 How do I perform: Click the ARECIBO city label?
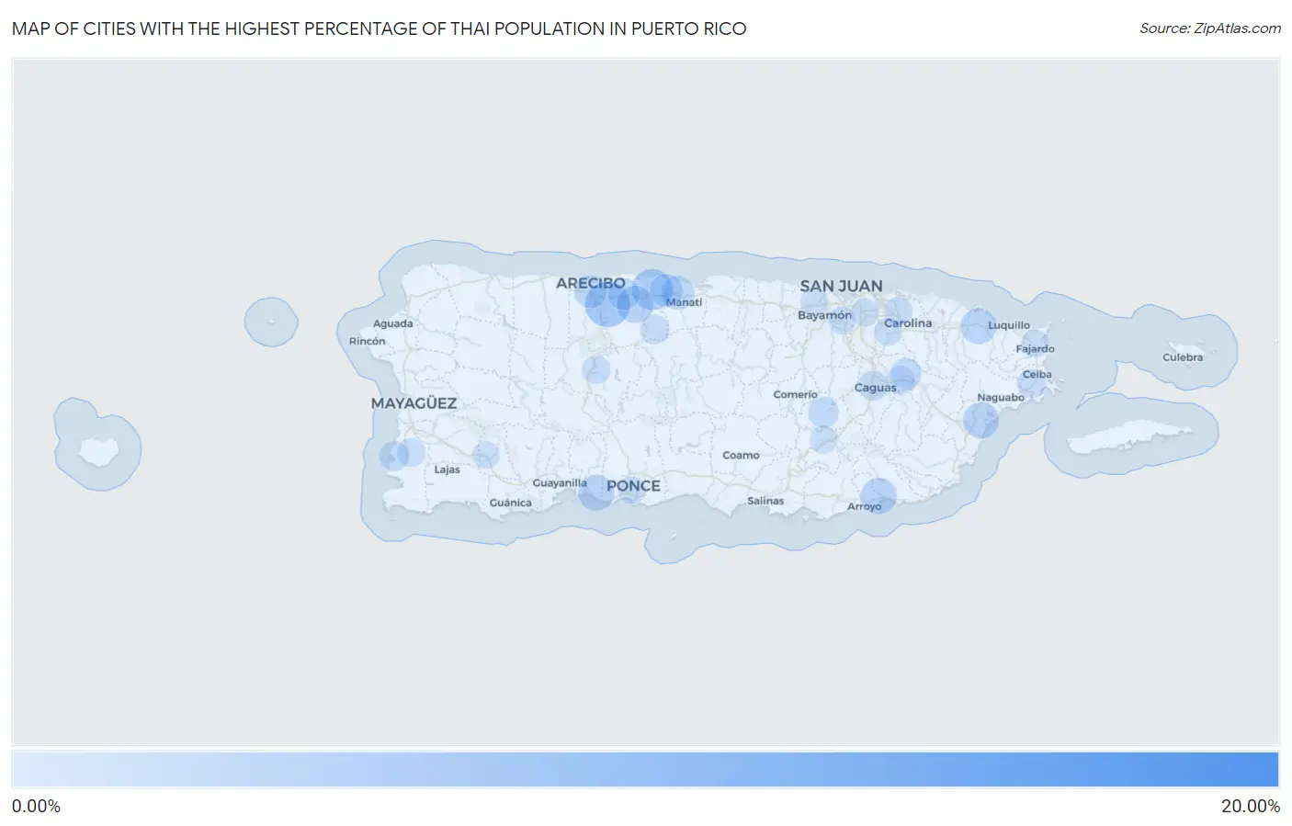click(590, 283)
